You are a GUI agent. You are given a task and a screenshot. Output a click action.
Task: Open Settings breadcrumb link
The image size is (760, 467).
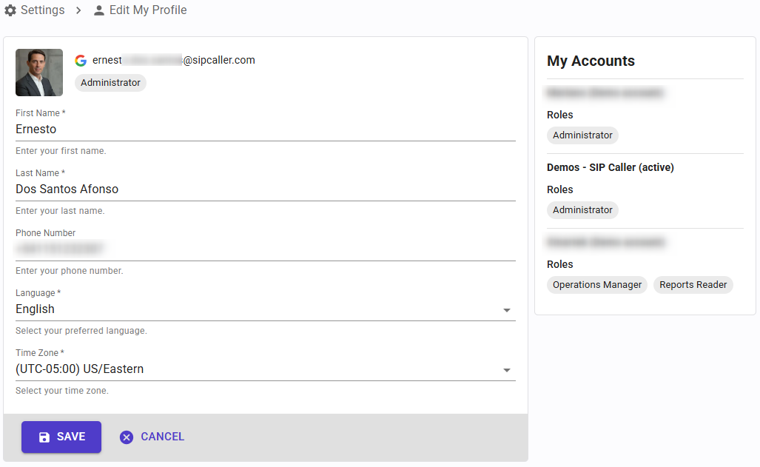pyautogui.click(x=42, y=10)
